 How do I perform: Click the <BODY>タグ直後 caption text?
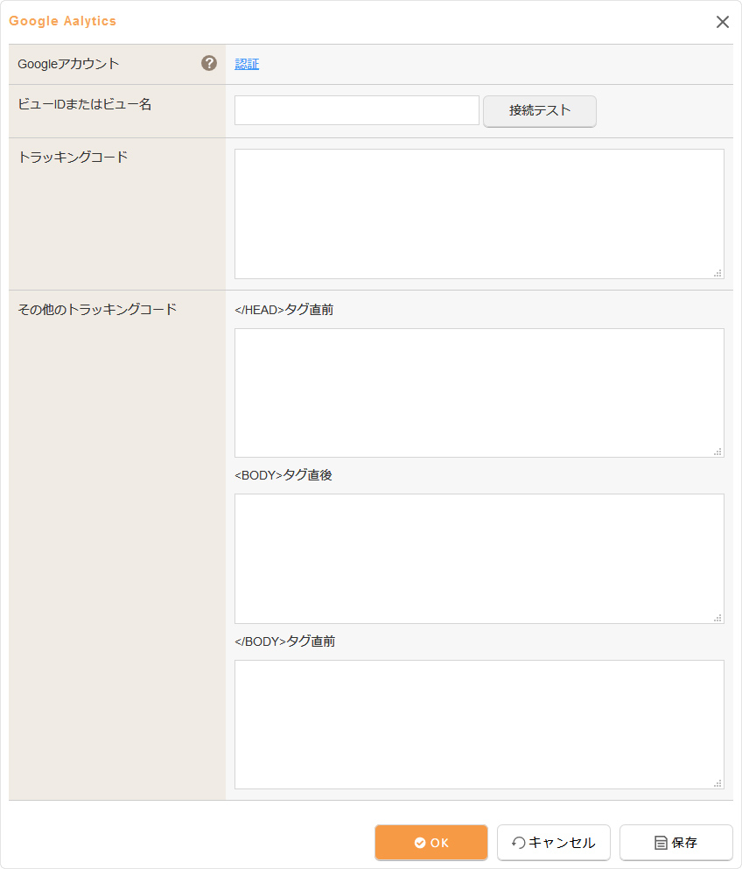click(x=283, y=475)
